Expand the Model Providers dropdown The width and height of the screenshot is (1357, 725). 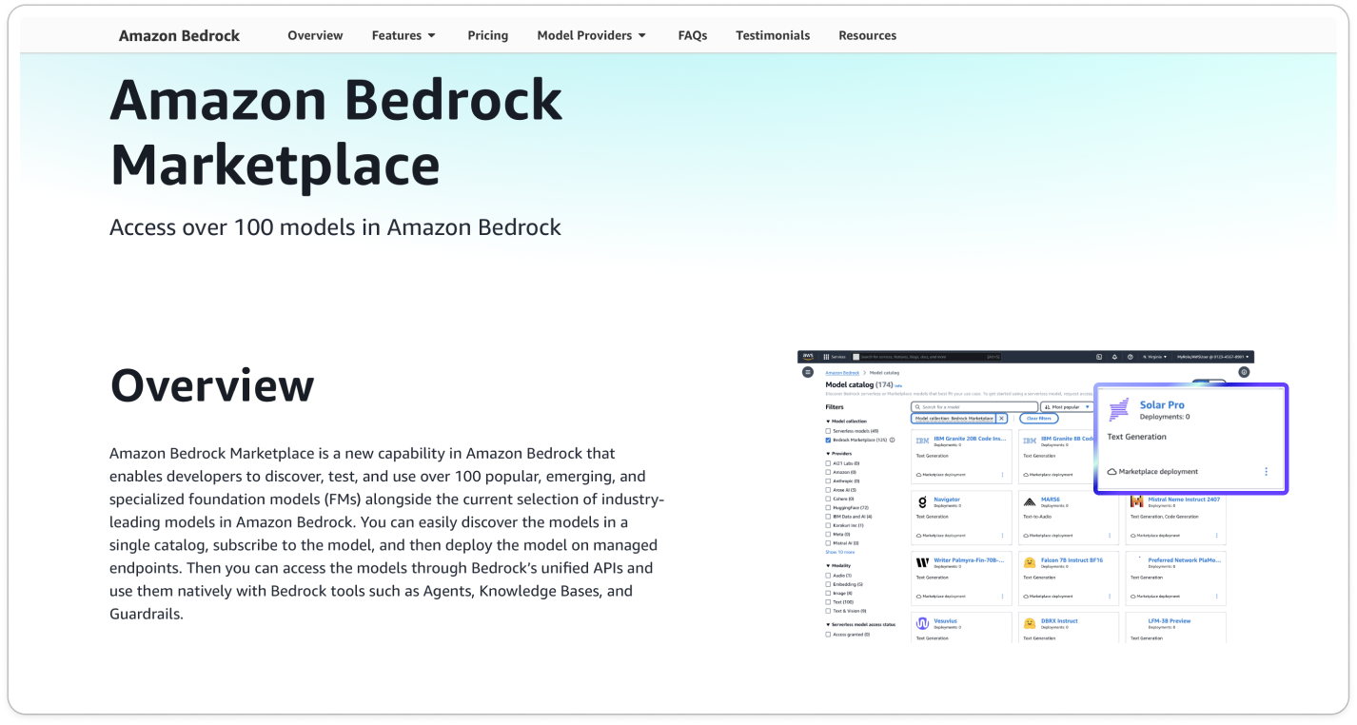click(x=591, y=35)
